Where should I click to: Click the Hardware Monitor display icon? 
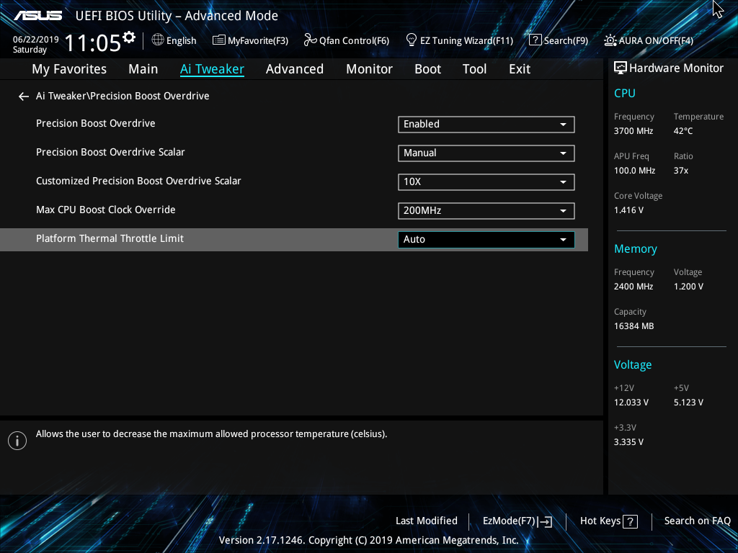point(621,68)
